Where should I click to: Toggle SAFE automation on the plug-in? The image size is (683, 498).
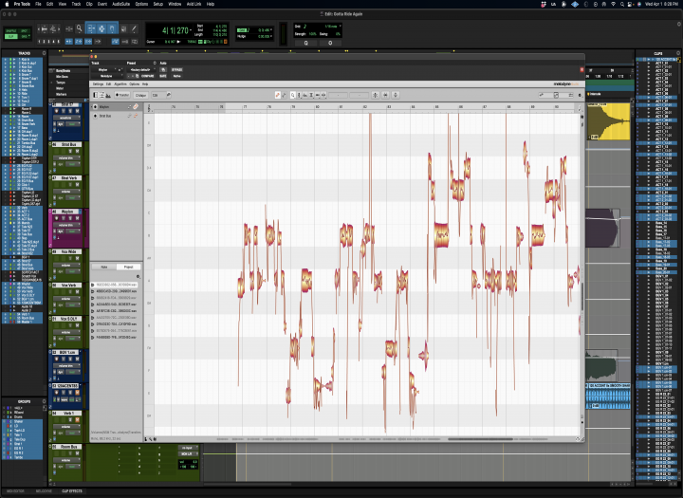[163, 74]
